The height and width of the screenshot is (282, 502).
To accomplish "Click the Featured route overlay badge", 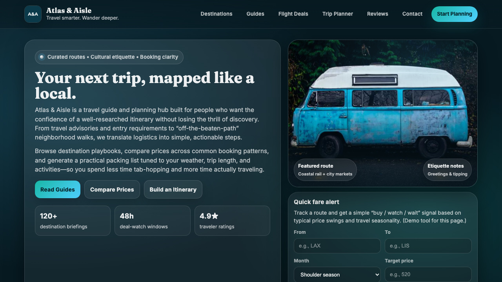I will tap(325, 170).
